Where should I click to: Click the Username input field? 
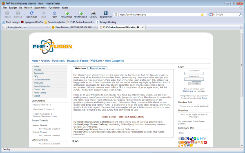pyautogui.click(x=194, y=73)
